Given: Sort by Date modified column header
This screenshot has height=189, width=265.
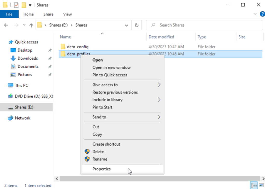Looking at the screenshot, I should coord(161,37).
